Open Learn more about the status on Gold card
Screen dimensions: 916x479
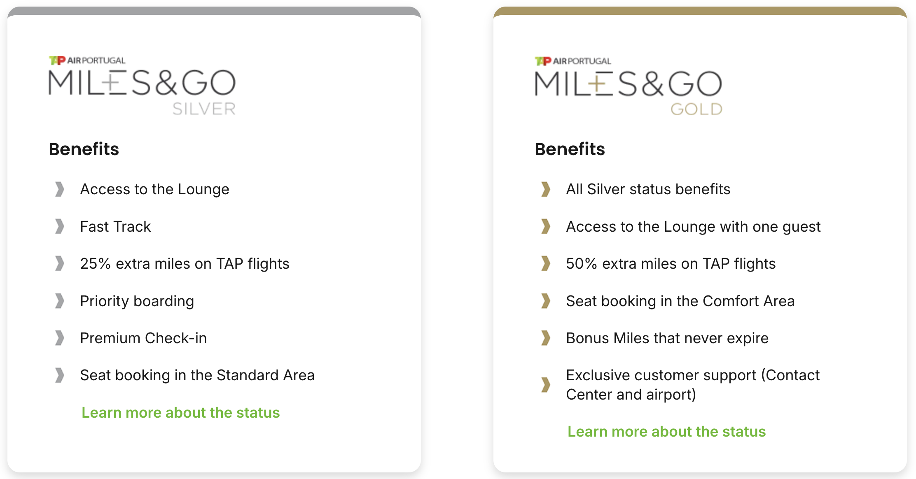[667, 432]
